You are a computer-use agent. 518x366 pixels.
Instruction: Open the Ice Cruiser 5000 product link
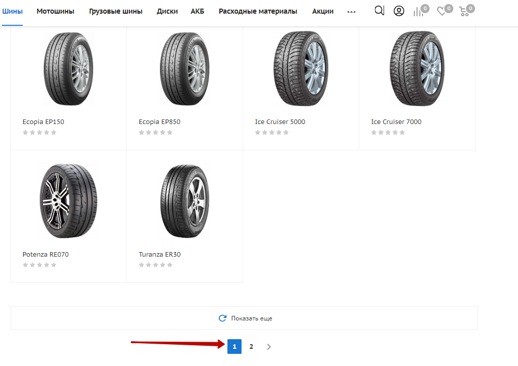point(280,122)
